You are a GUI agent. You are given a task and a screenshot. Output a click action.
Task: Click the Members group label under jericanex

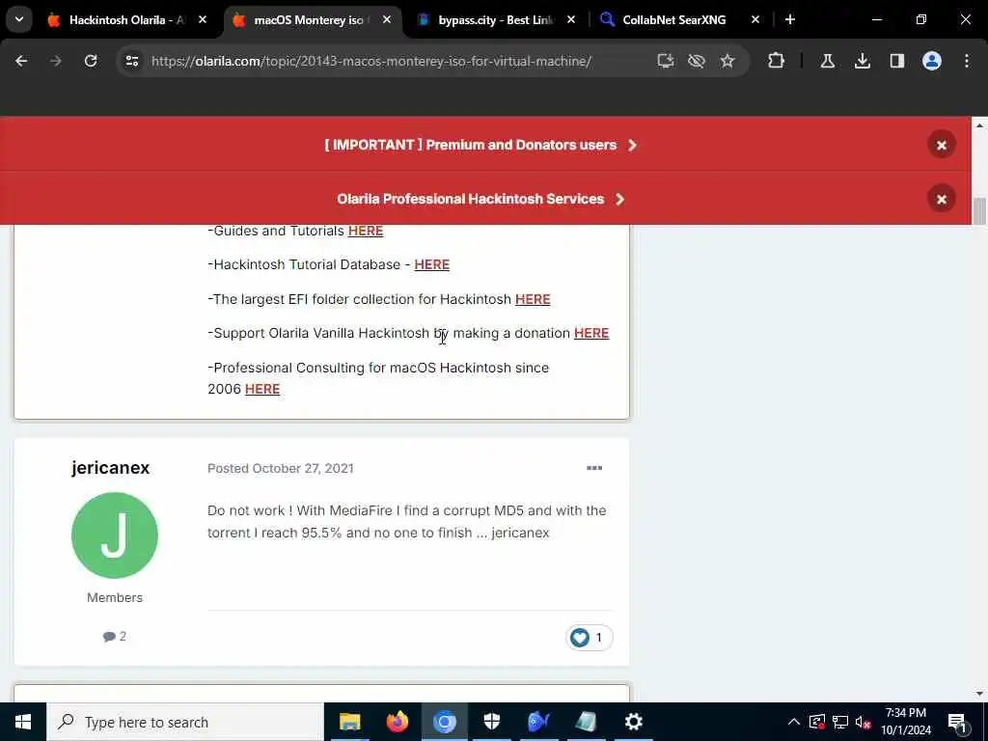point(115,597)
